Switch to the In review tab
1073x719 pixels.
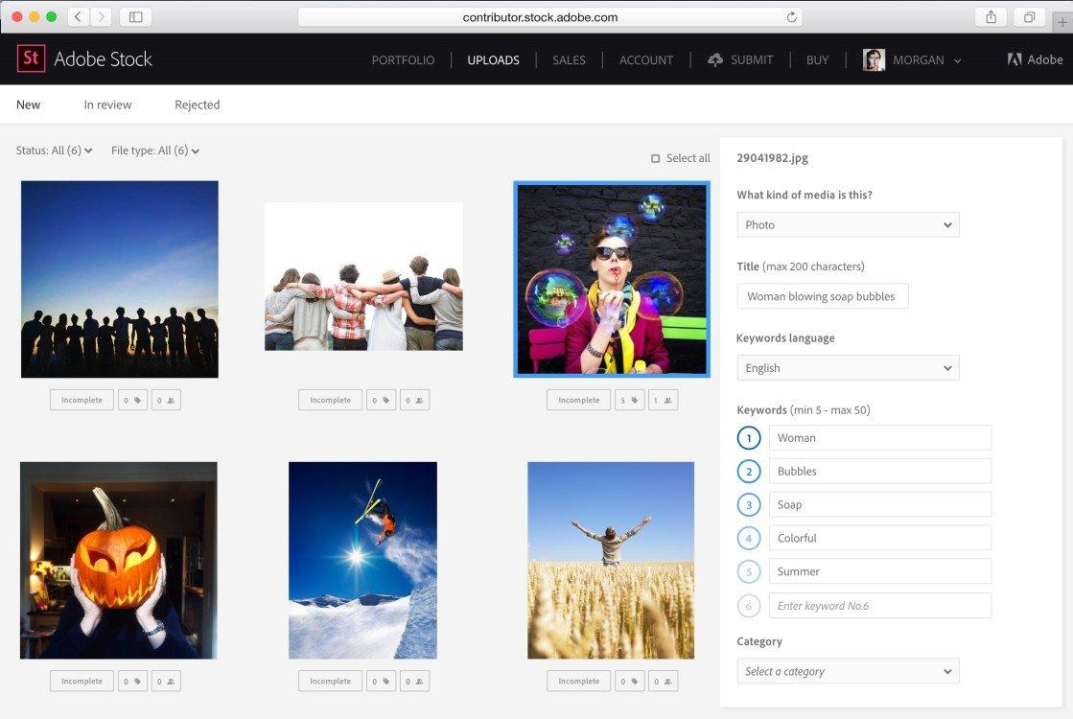(107, 104)
